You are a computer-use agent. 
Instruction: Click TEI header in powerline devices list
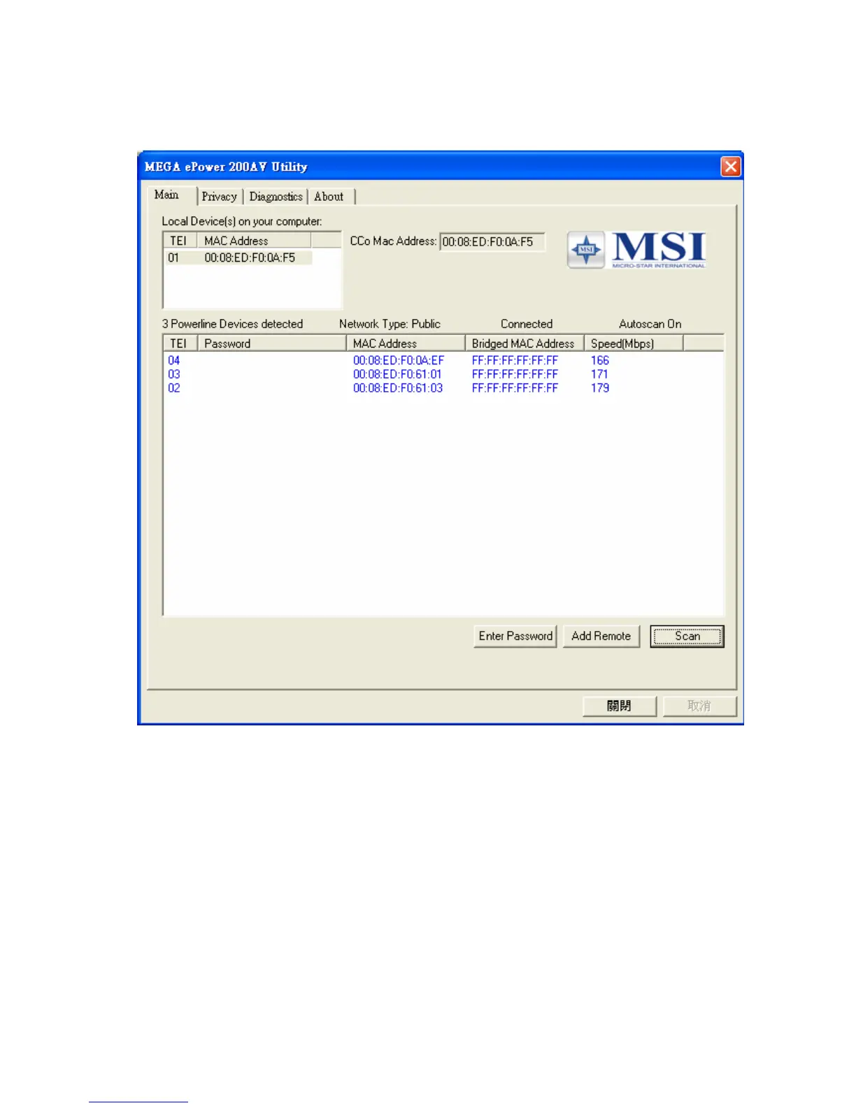[180, 343]
